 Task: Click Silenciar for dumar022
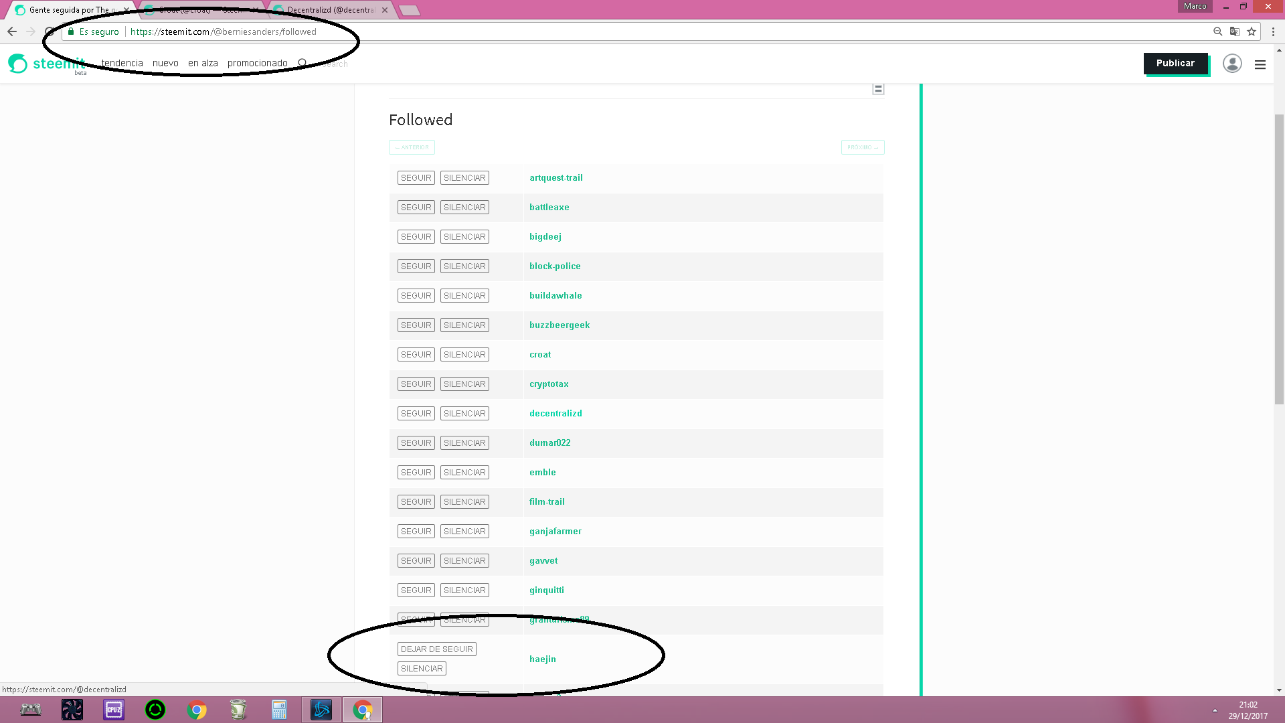click(x=464, y=443)
